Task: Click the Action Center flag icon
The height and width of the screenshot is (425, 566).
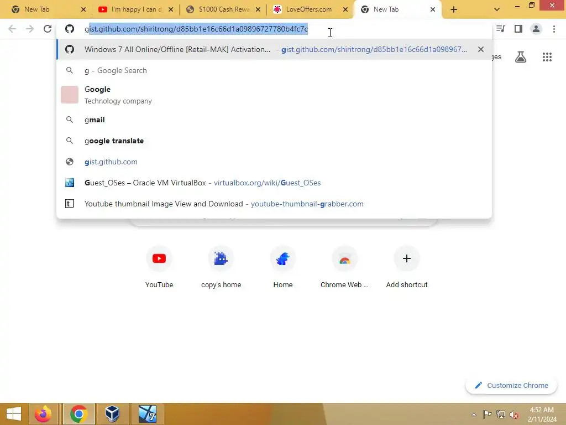Action: pyautogui.click(x=487, y=414)
